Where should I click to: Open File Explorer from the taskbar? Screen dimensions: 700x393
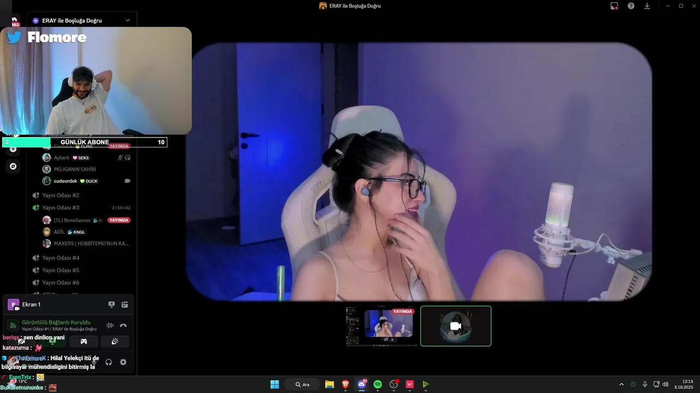tap(329, 384)
